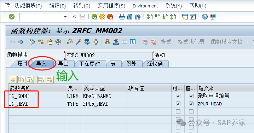Open the Customize Local Layout monitor icon
Image resolution: width=254 pixels, height=133 pixels.
tap(213, 17)
